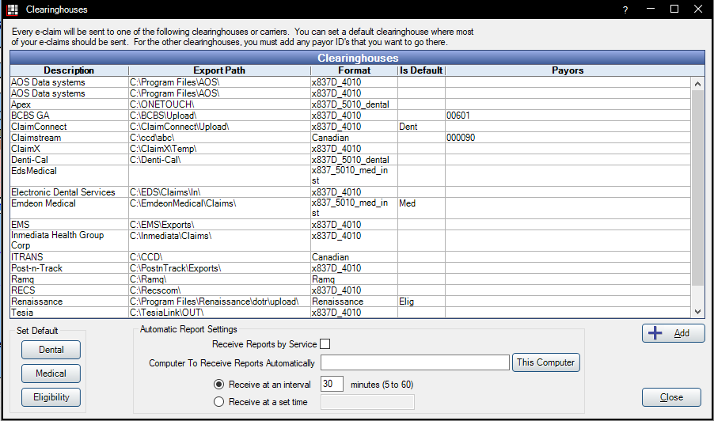This screenshot has height=421, width=714.
Task: Click the Canadian format cell for ITRANS
Action: pyautogui.click(x=355, y=257)
